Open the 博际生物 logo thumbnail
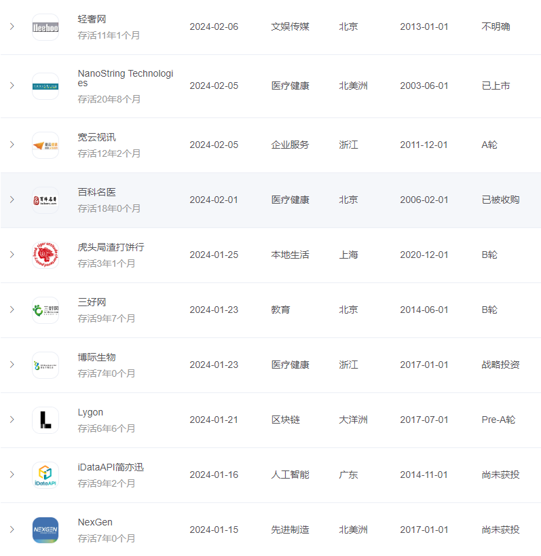This screenshot has height=556, width=541. (45, 365)
